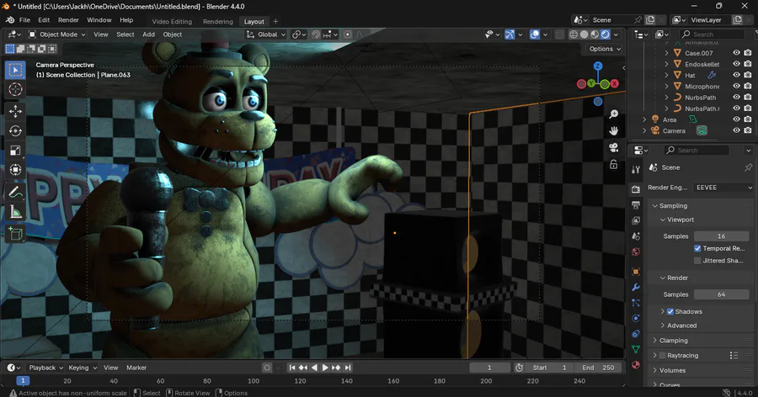
Task: Open the viewport Add menu
Action: tap(148, 34)
